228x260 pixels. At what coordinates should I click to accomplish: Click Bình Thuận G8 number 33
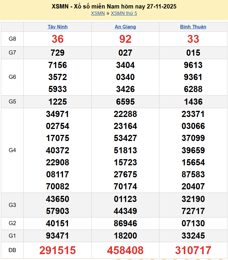tap(193, 39)
